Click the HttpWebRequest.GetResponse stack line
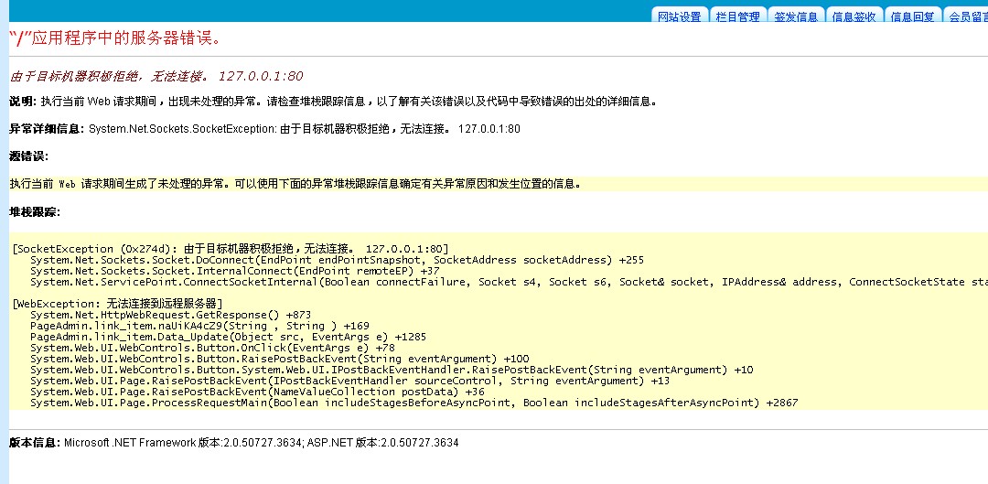The image size is (988, 484). pos(170,315)
